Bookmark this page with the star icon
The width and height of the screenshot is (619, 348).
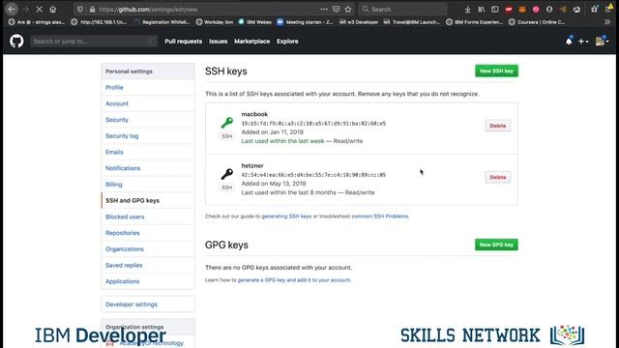point(348,9)
